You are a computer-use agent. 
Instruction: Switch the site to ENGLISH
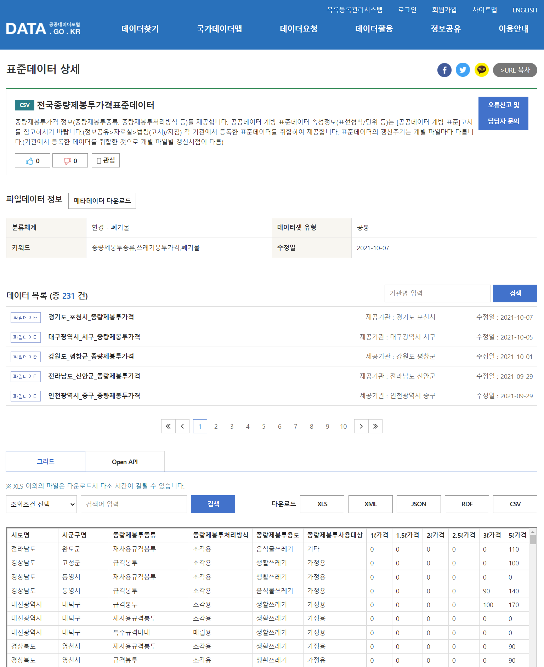tap(525, 10)
